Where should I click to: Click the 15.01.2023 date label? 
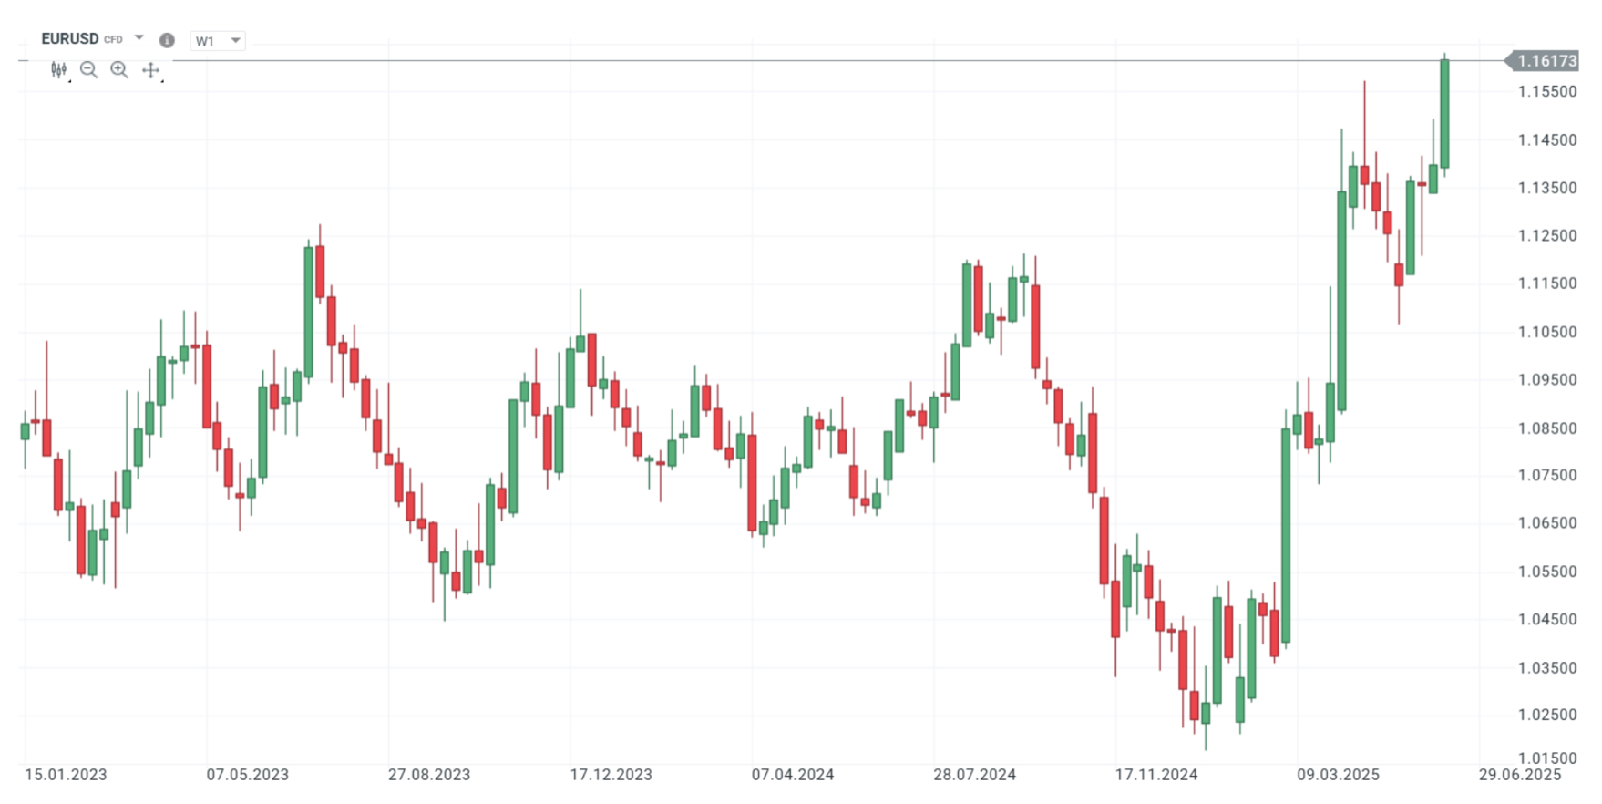coord(66,775)
